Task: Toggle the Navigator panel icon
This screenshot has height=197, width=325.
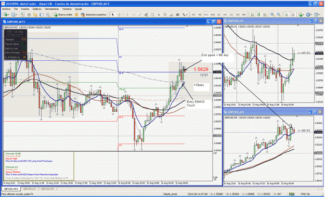Action: point(35,15)
